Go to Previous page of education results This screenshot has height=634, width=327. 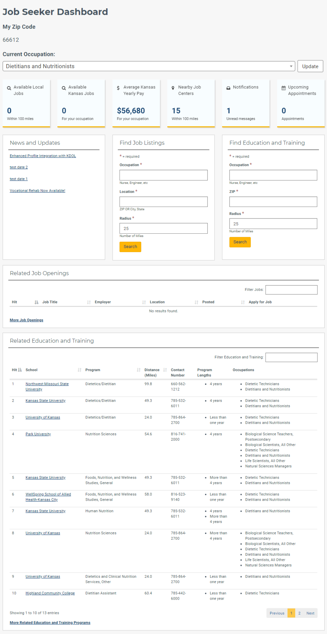277,613
